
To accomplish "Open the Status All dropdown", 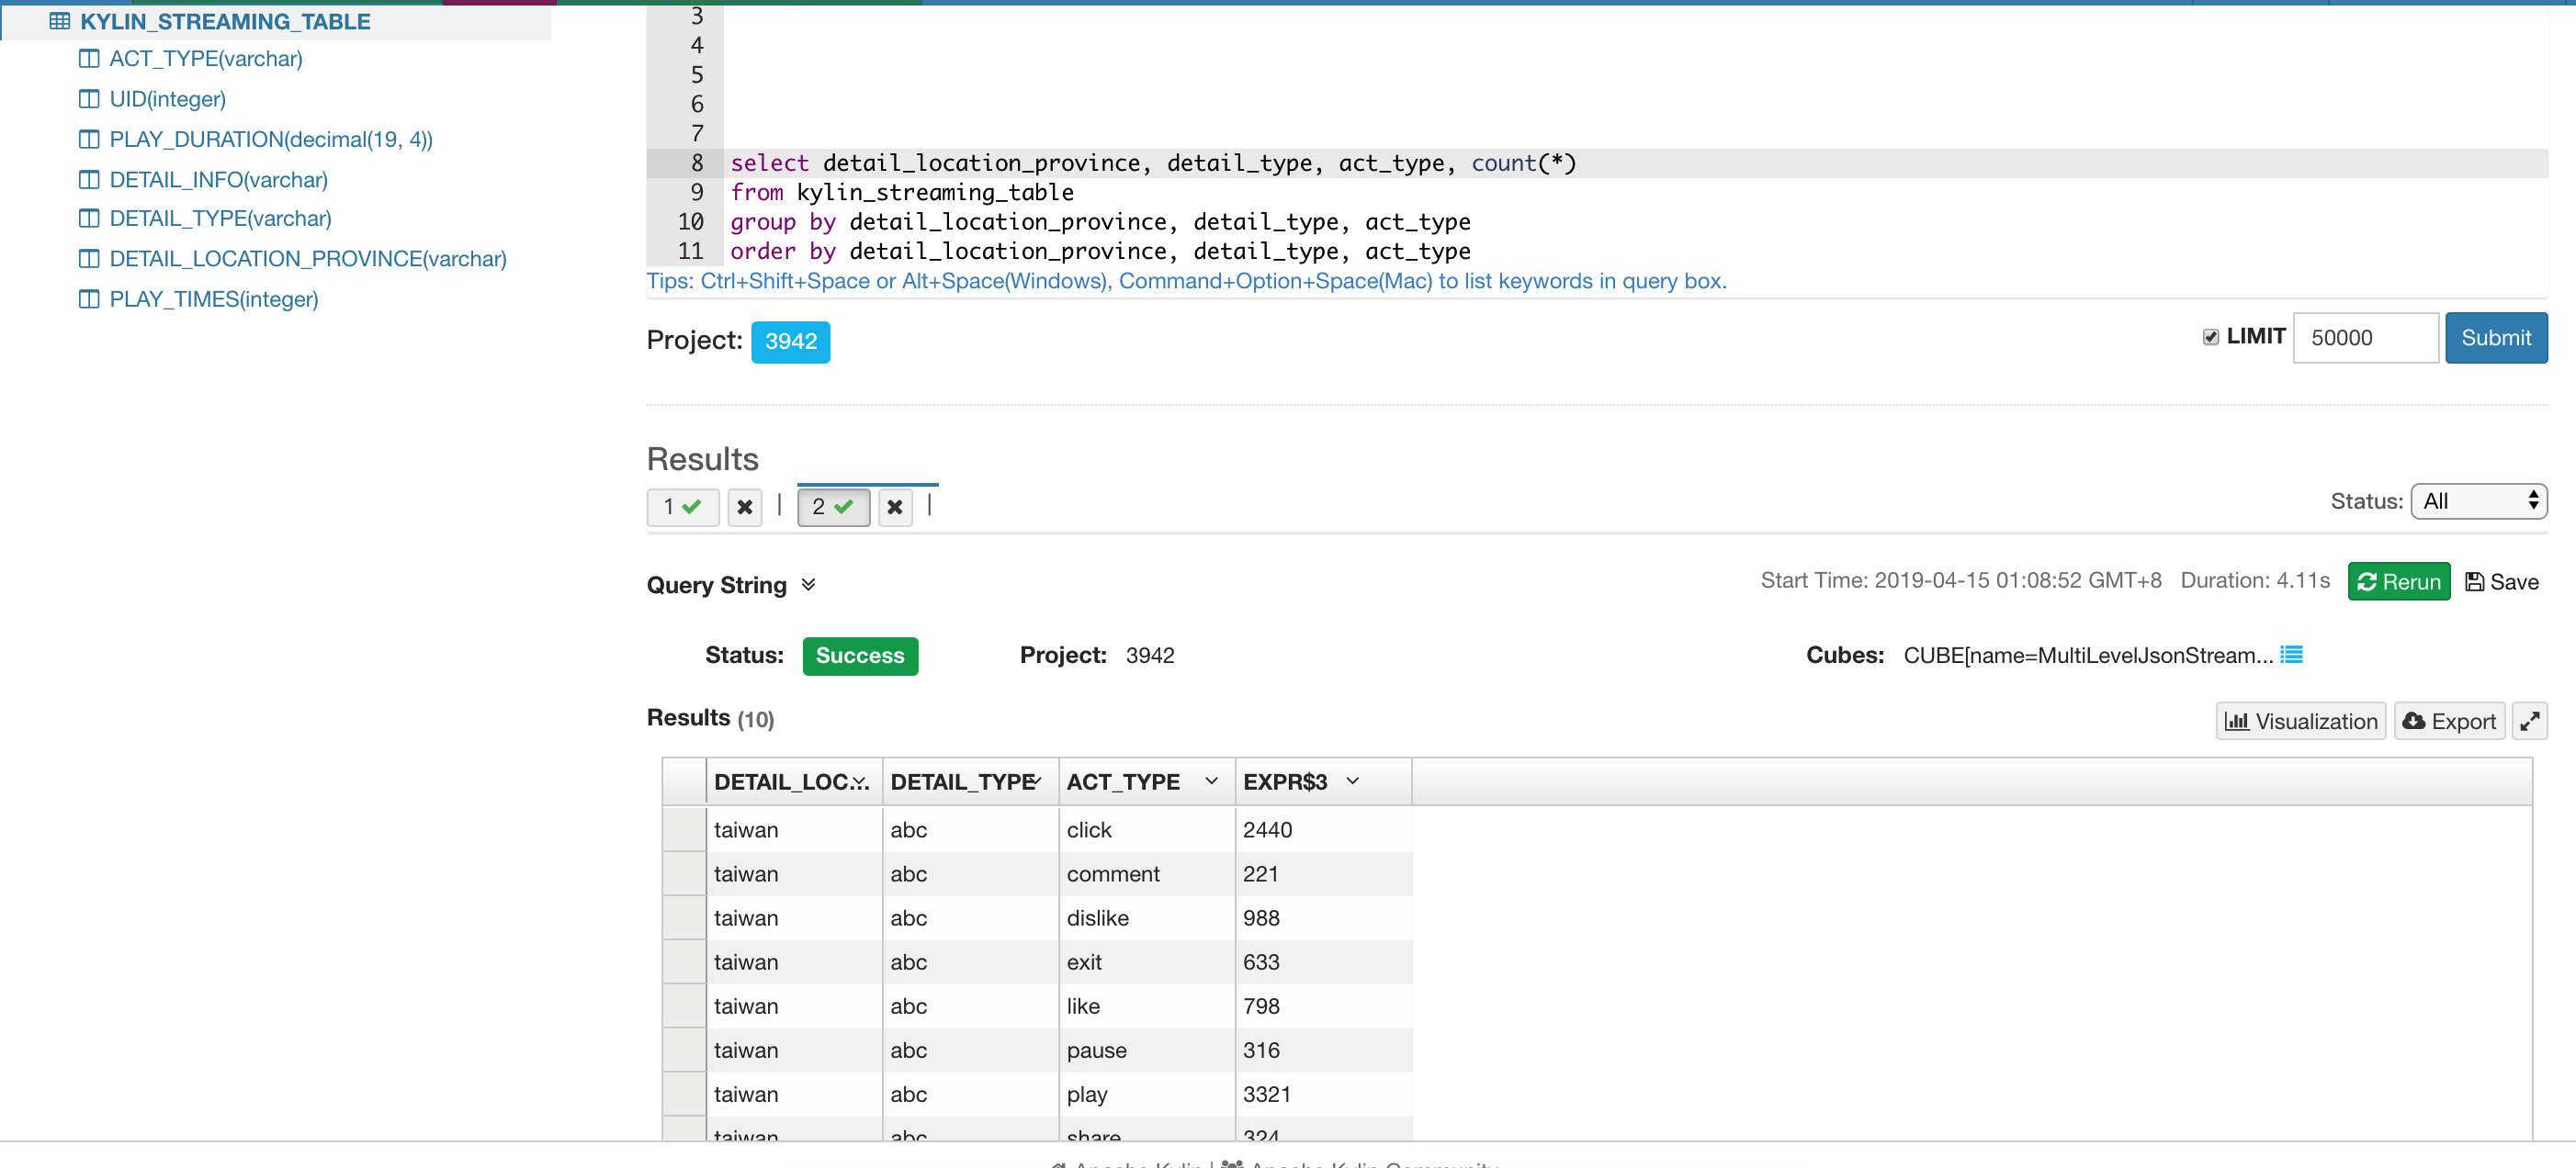I will click(2478, 501).
